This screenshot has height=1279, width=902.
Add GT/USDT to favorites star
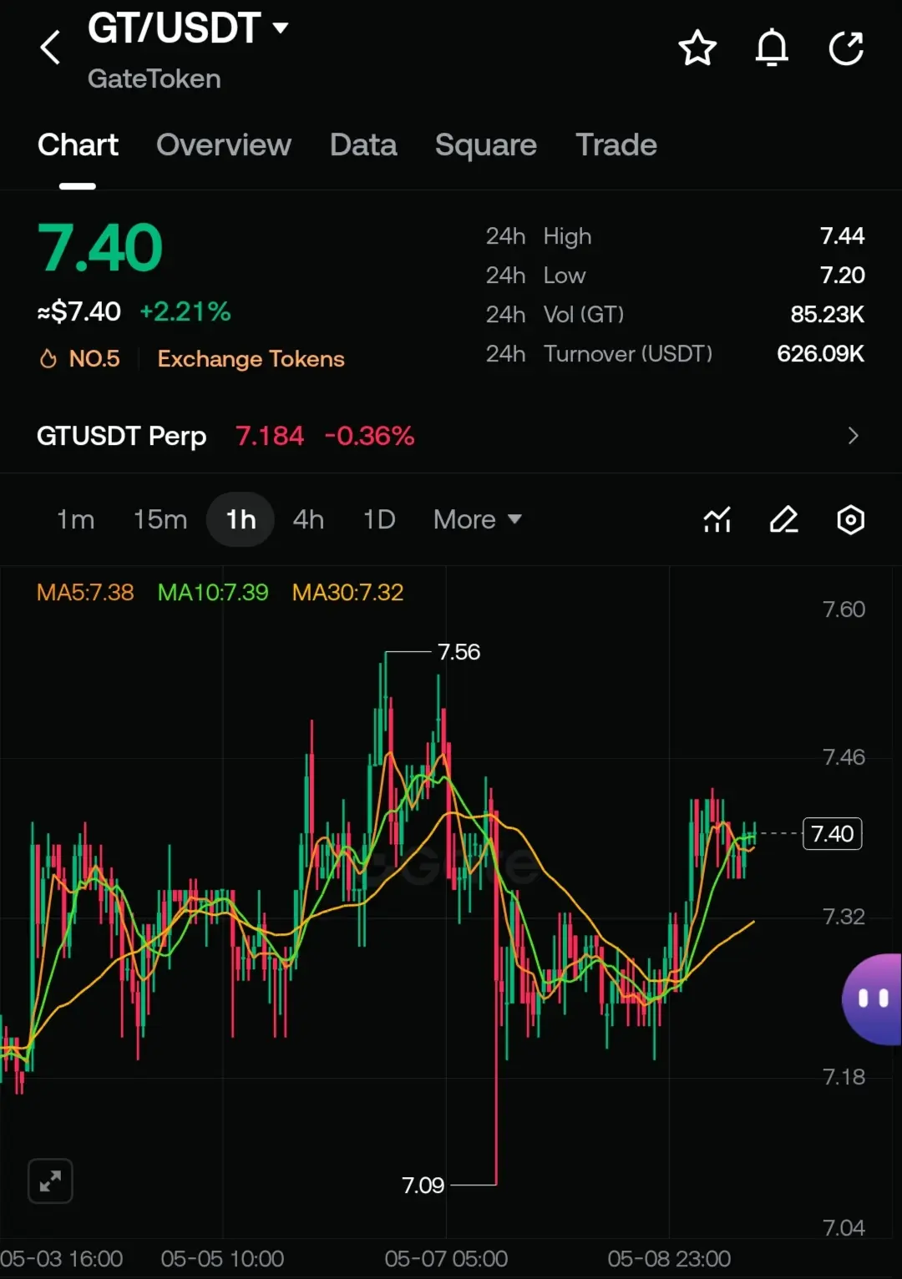point(697,48)
